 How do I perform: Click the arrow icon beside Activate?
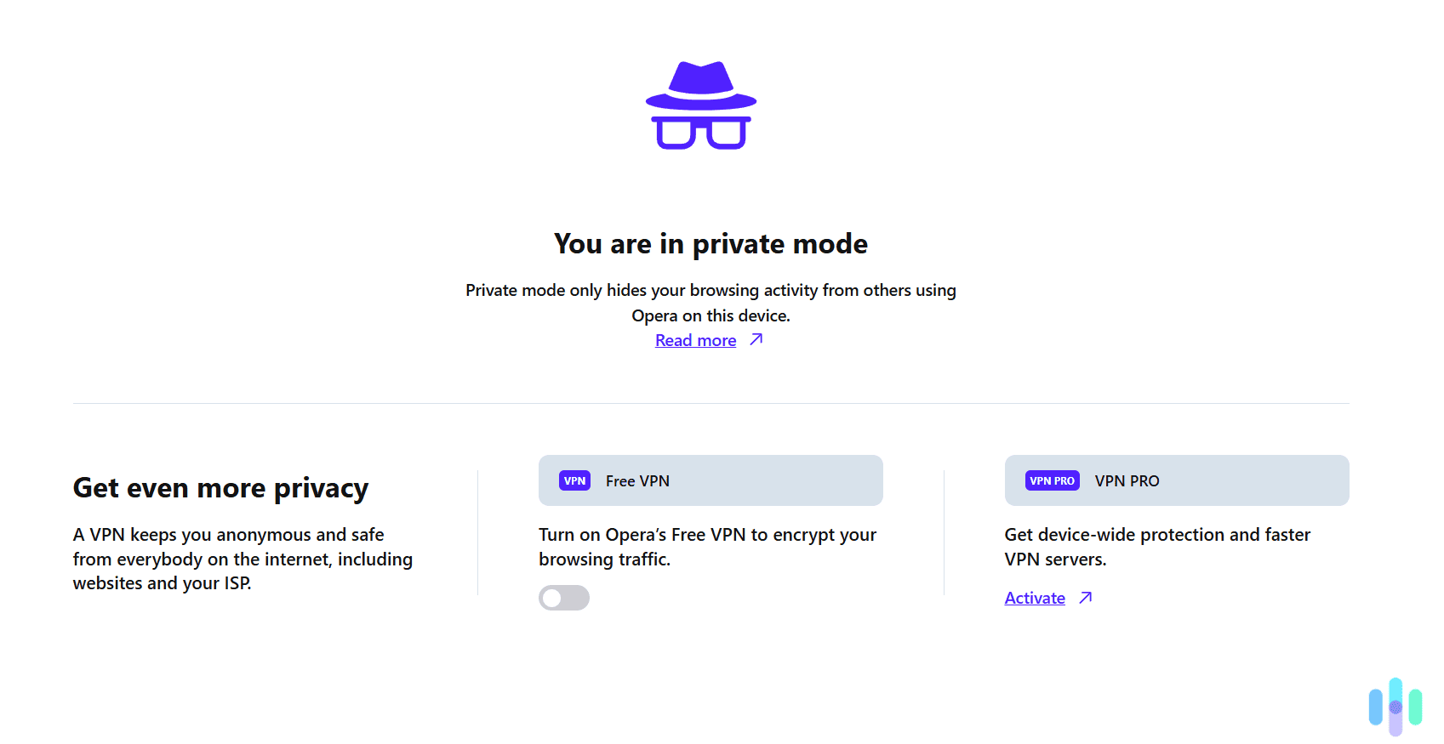(x=1085, y=598)
